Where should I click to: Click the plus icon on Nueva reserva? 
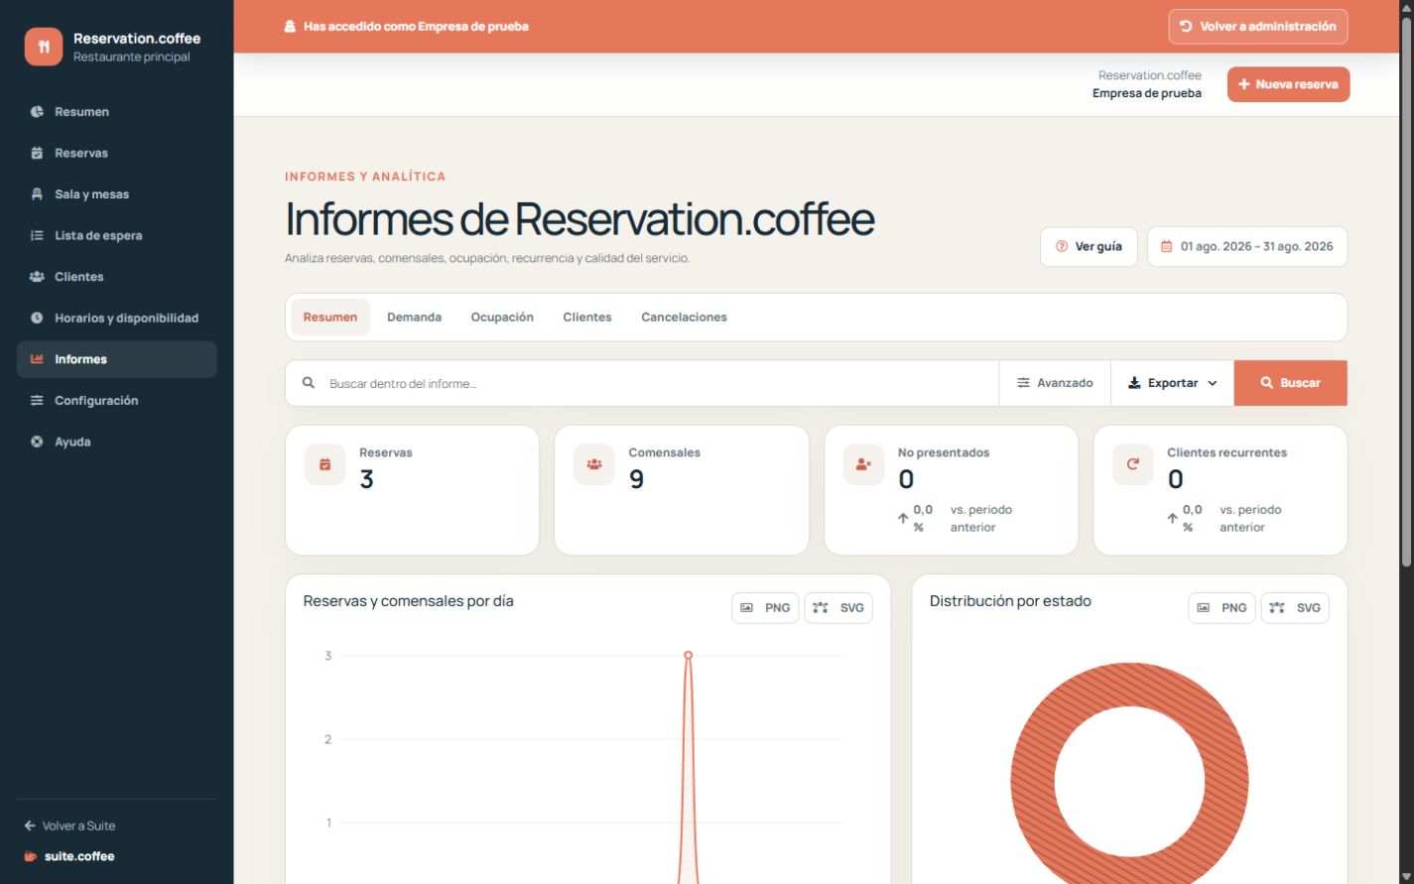[1243, 84]
